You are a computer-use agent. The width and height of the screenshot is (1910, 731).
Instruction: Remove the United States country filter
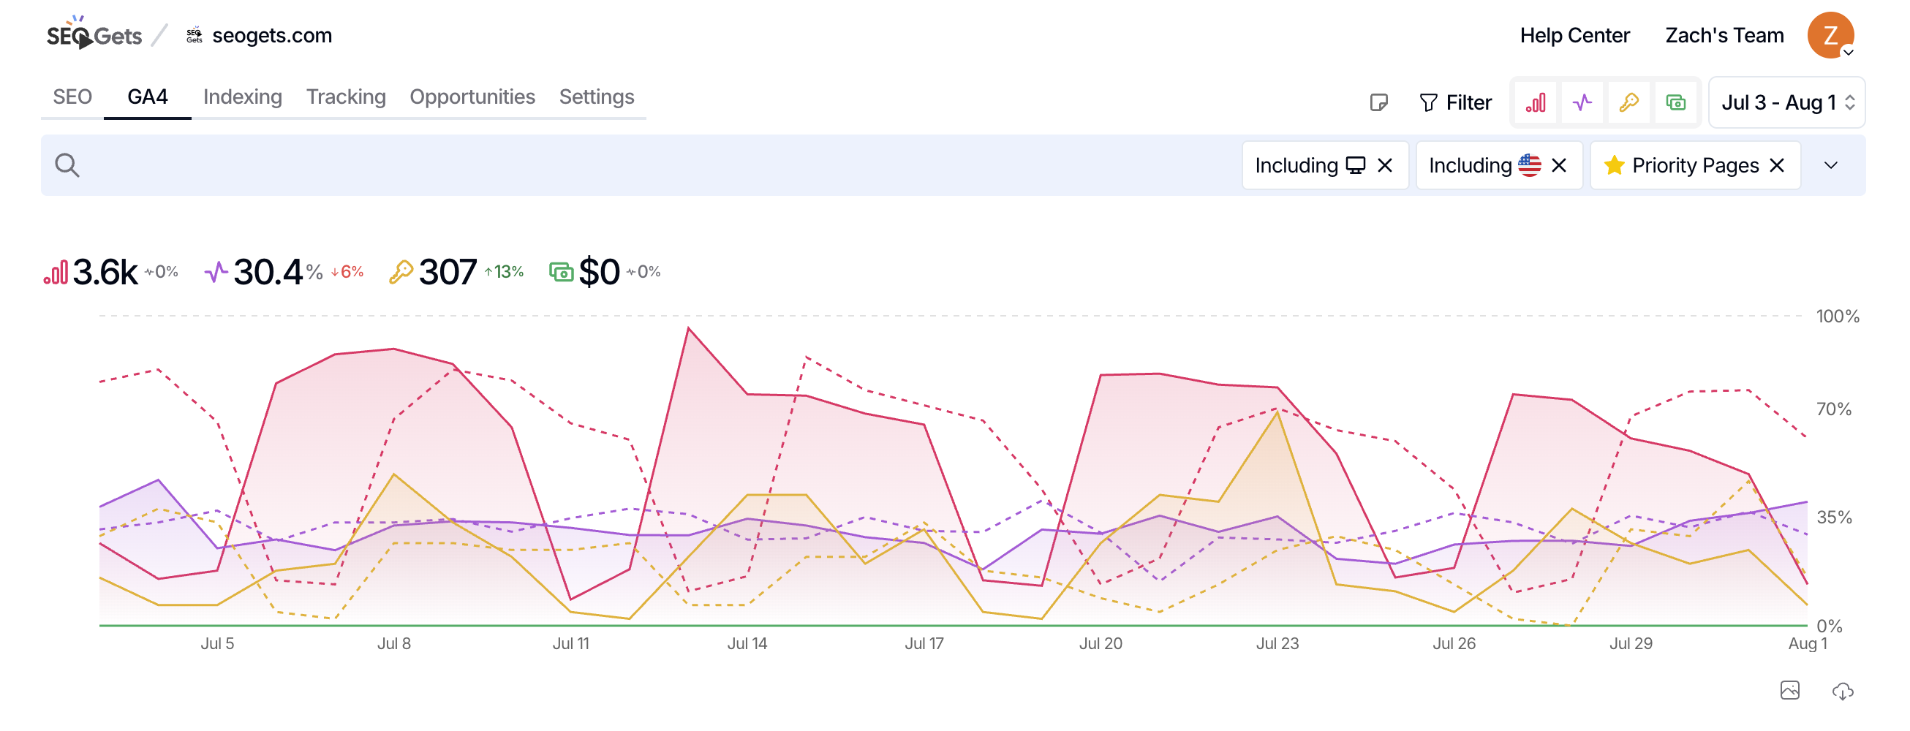[1559, 165]
